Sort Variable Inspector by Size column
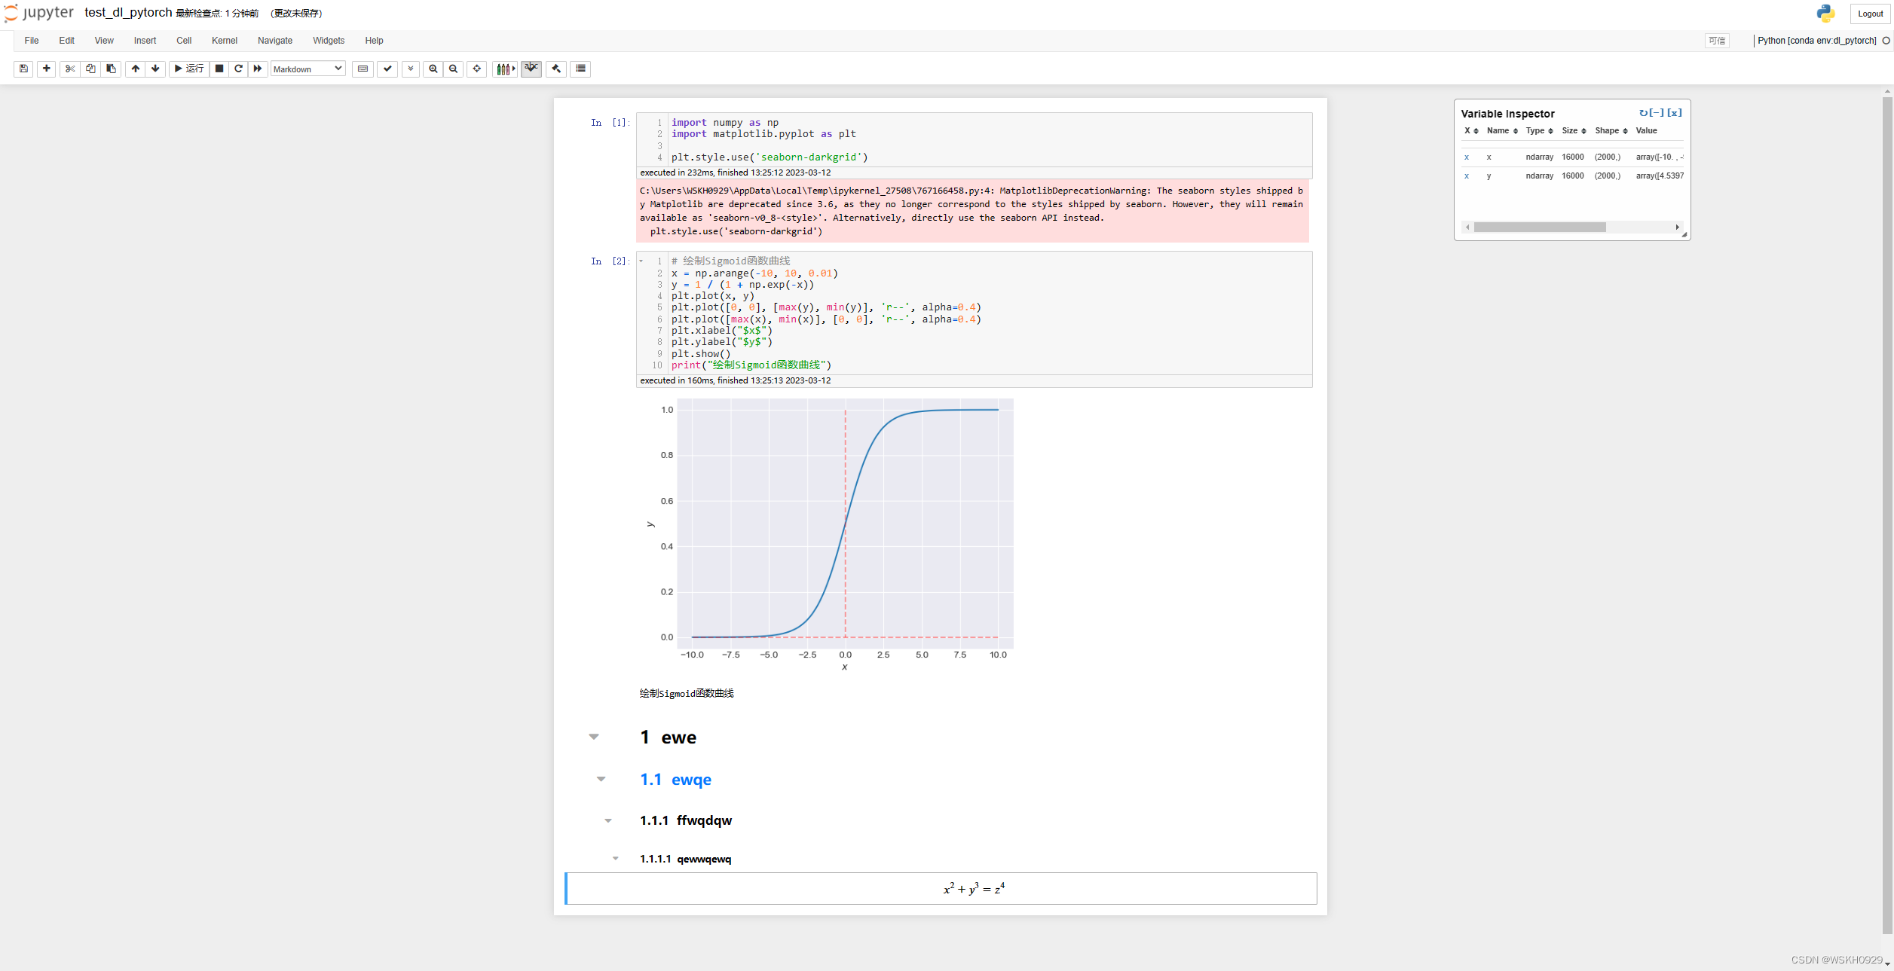Screen dimensions: 1894x971 (1574, 131)
